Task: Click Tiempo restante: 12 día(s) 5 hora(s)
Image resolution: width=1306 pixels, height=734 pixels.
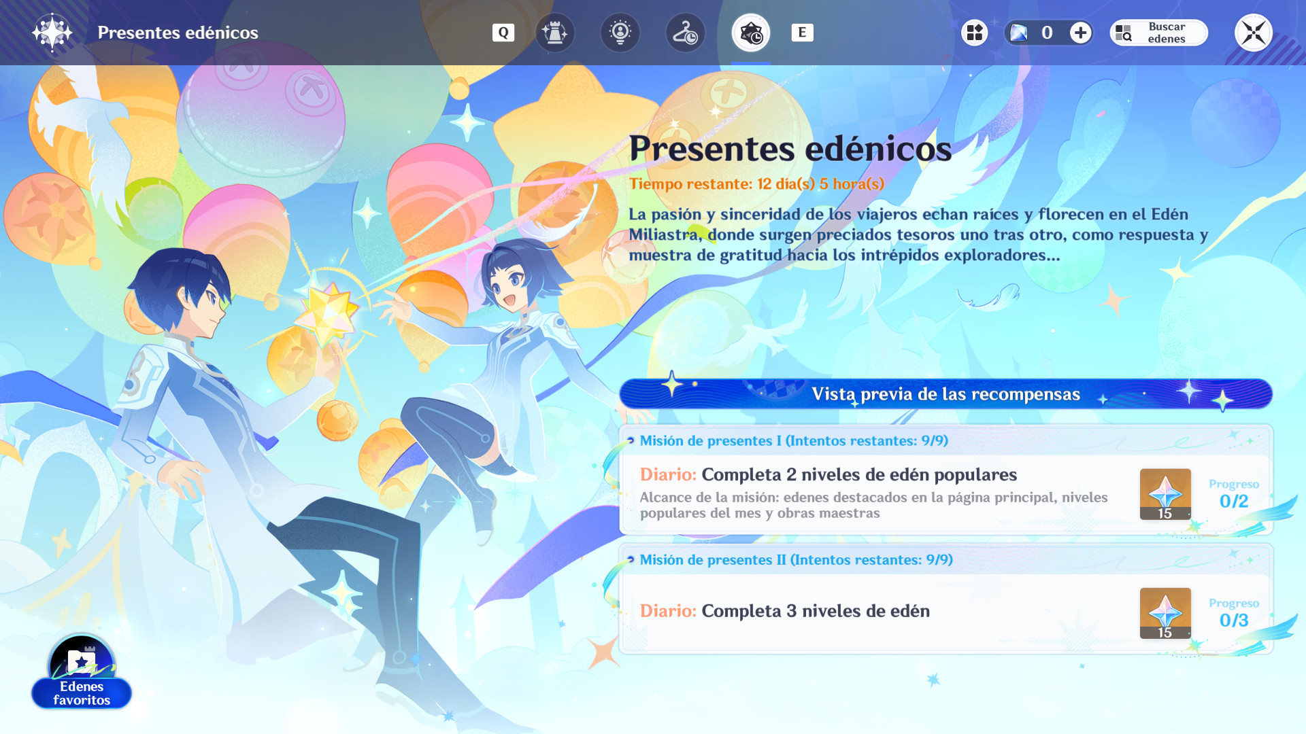Action: [756, 184]
